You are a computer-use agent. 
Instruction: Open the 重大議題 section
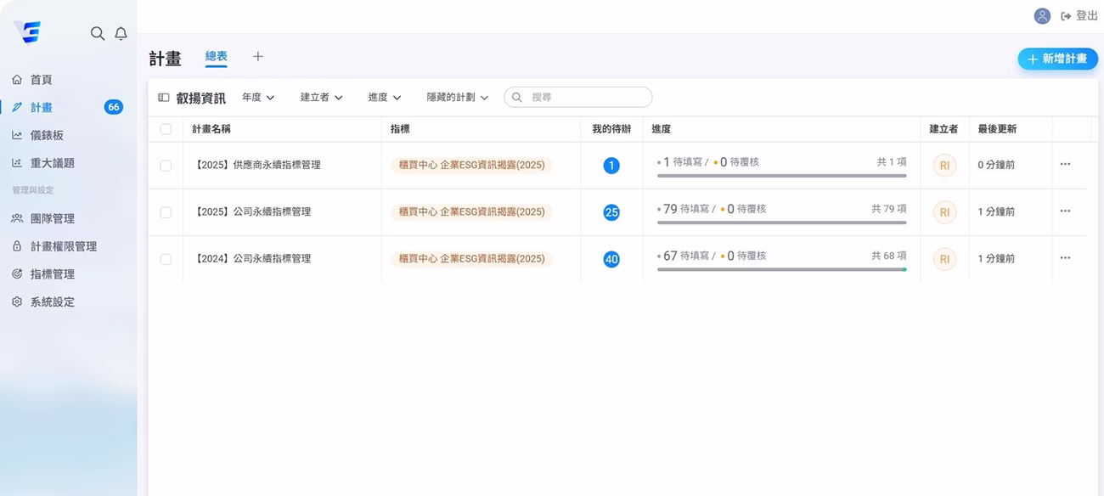[x=51, y=162]
